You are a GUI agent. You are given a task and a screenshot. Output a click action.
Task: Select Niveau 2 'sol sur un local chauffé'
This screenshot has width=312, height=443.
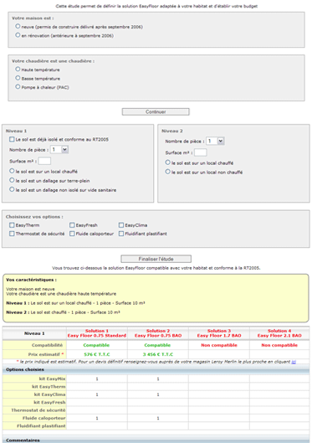coord(168,162)
